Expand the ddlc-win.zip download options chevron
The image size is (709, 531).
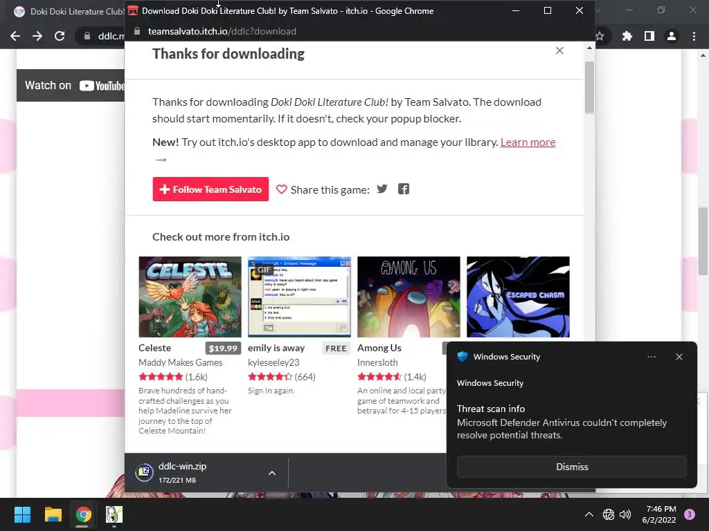click(271, 473)
